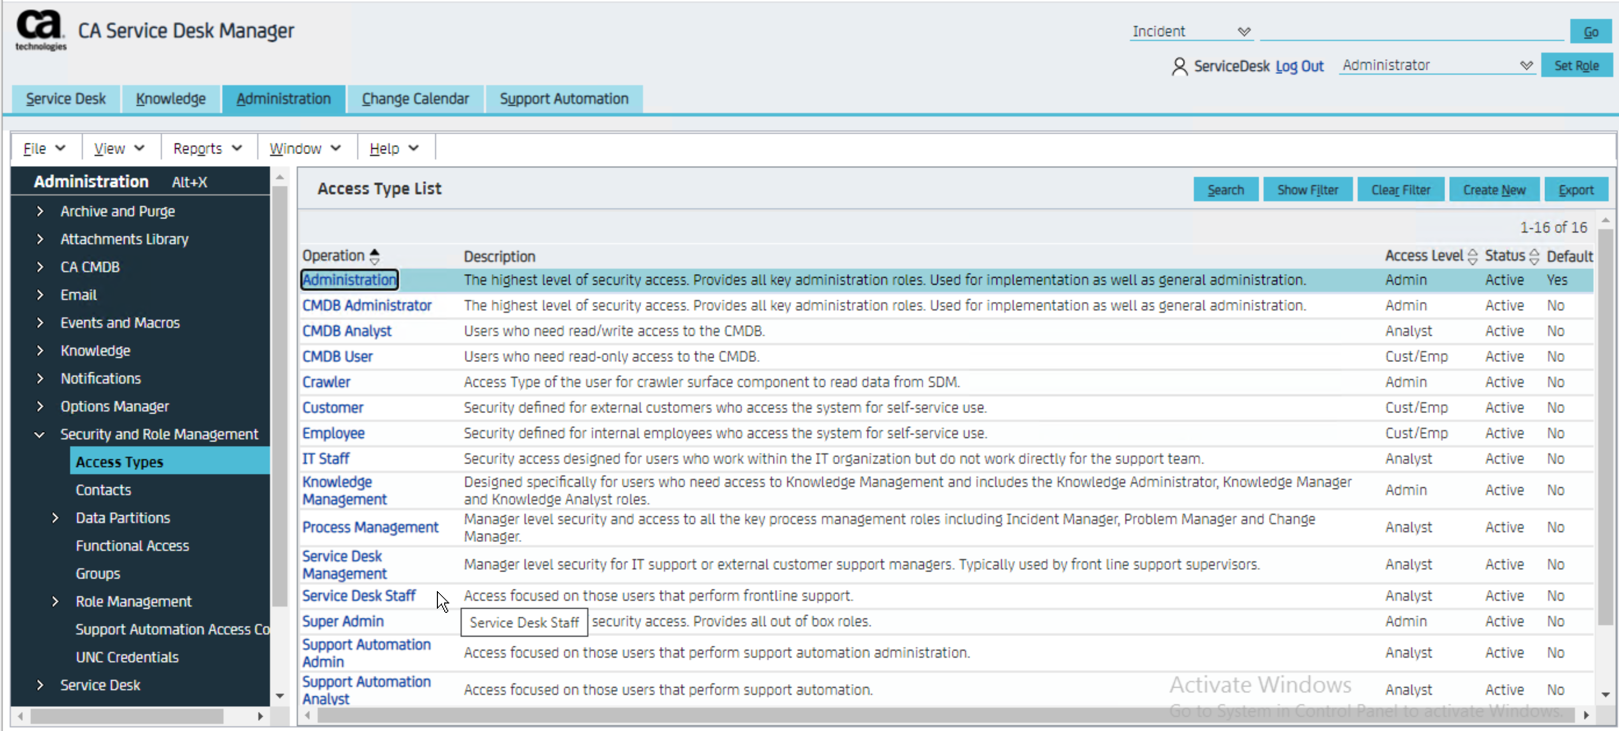The width and height of the screenshot is (1619, 731).
Task: Open the Incident search type dropdown
Action: pos(1191,31)
